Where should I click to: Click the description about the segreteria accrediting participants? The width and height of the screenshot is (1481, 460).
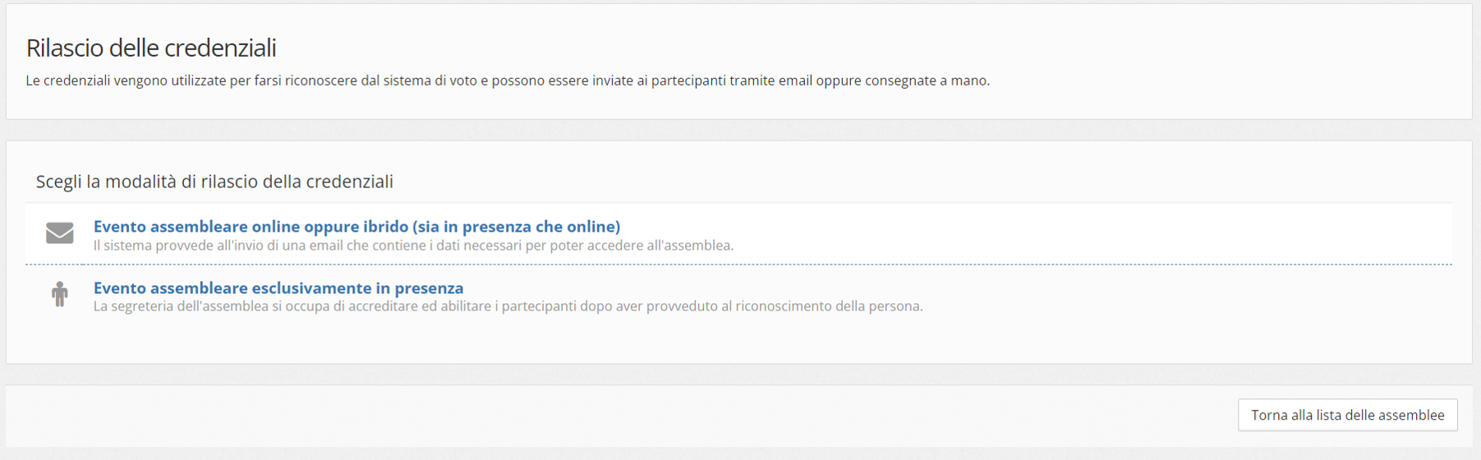[x=508, y=306]
